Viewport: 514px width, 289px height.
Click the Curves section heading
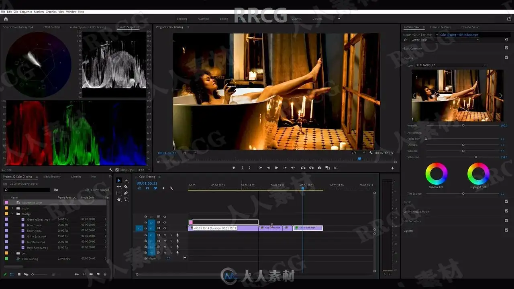click(x=408, y=202)
